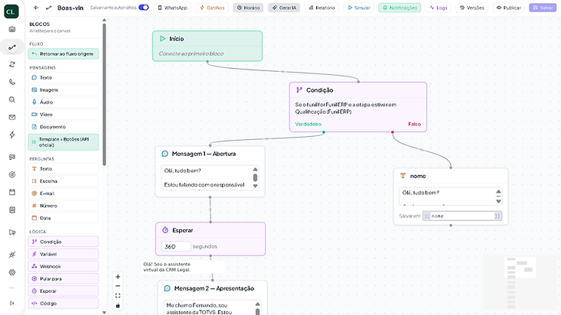
Task: Open the calendar sidebar icon
Action: 12,192
